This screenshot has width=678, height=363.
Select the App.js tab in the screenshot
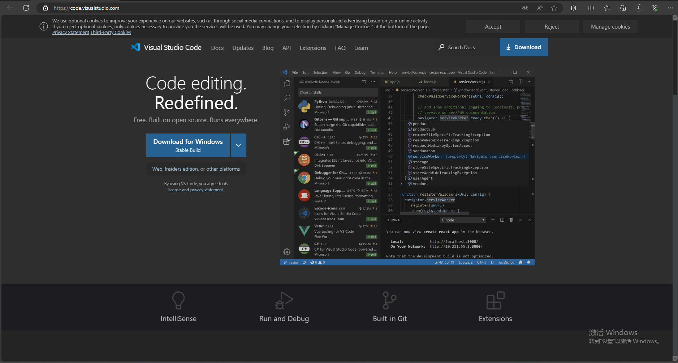click(x=394, y=82)
